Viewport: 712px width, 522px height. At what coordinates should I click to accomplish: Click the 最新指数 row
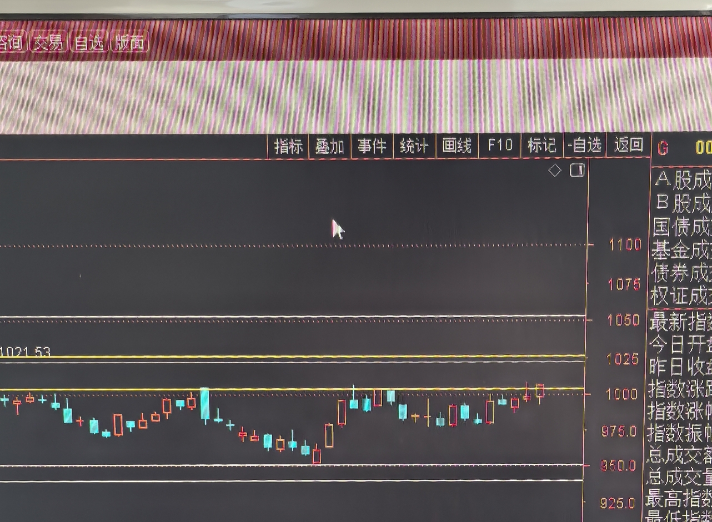pos(681,322)
